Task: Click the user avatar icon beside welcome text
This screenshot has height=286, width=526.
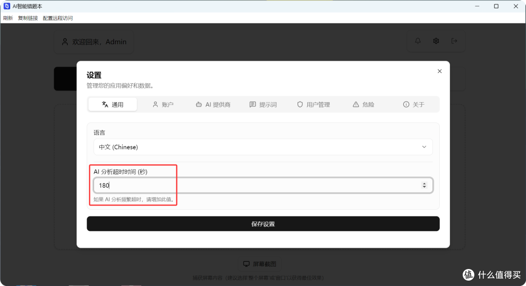Action: click(x=65, y=42)
